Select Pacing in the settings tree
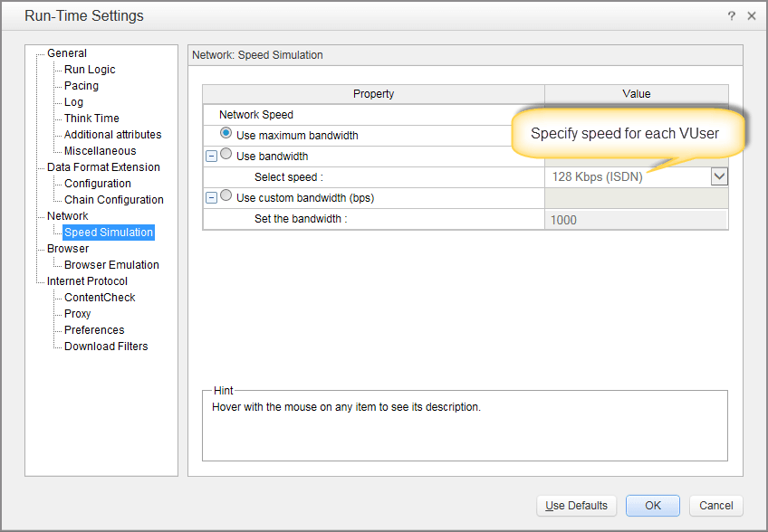 pyautogui.click(x=82, y=86)
